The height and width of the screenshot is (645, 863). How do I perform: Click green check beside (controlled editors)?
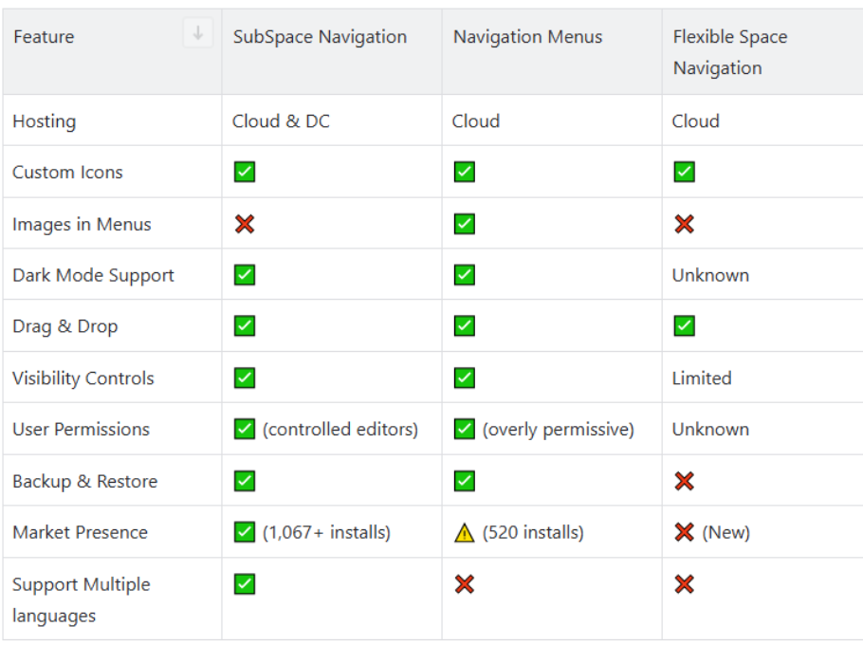[245, 430]
